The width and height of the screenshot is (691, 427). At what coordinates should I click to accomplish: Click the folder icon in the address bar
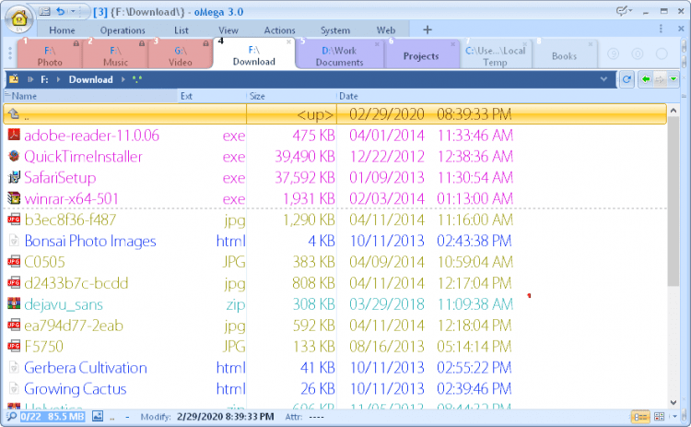click(x=14, y=79)
